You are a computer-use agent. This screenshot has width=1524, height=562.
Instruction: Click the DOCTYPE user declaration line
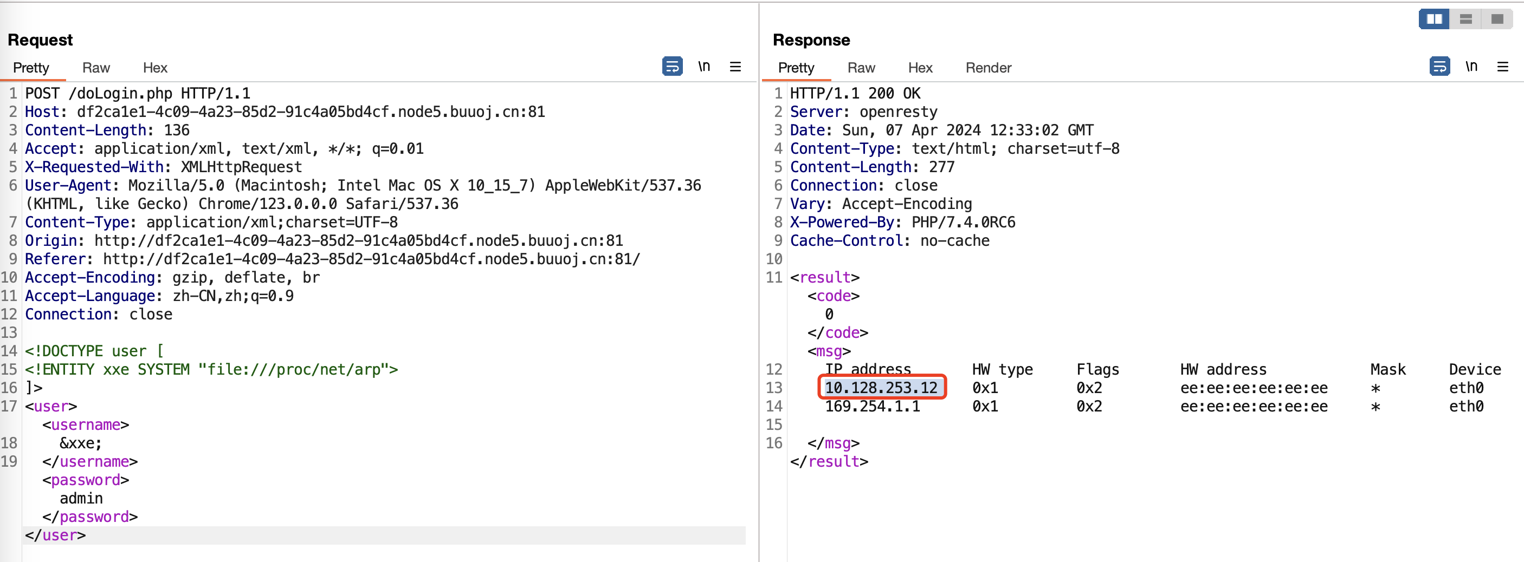[94, 351]
